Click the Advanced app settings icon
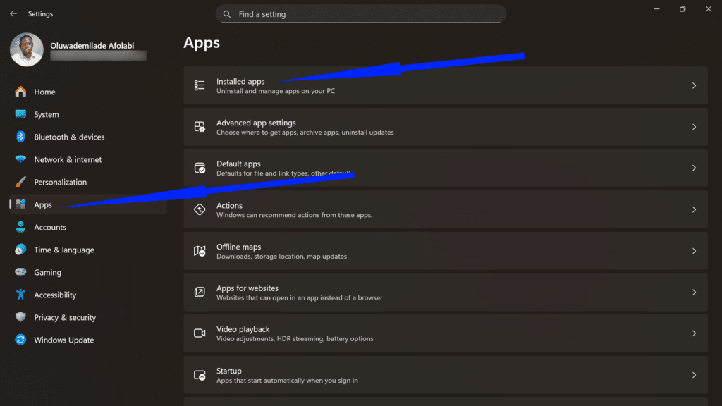Viewport: 722px width, 406px height. 199,126
